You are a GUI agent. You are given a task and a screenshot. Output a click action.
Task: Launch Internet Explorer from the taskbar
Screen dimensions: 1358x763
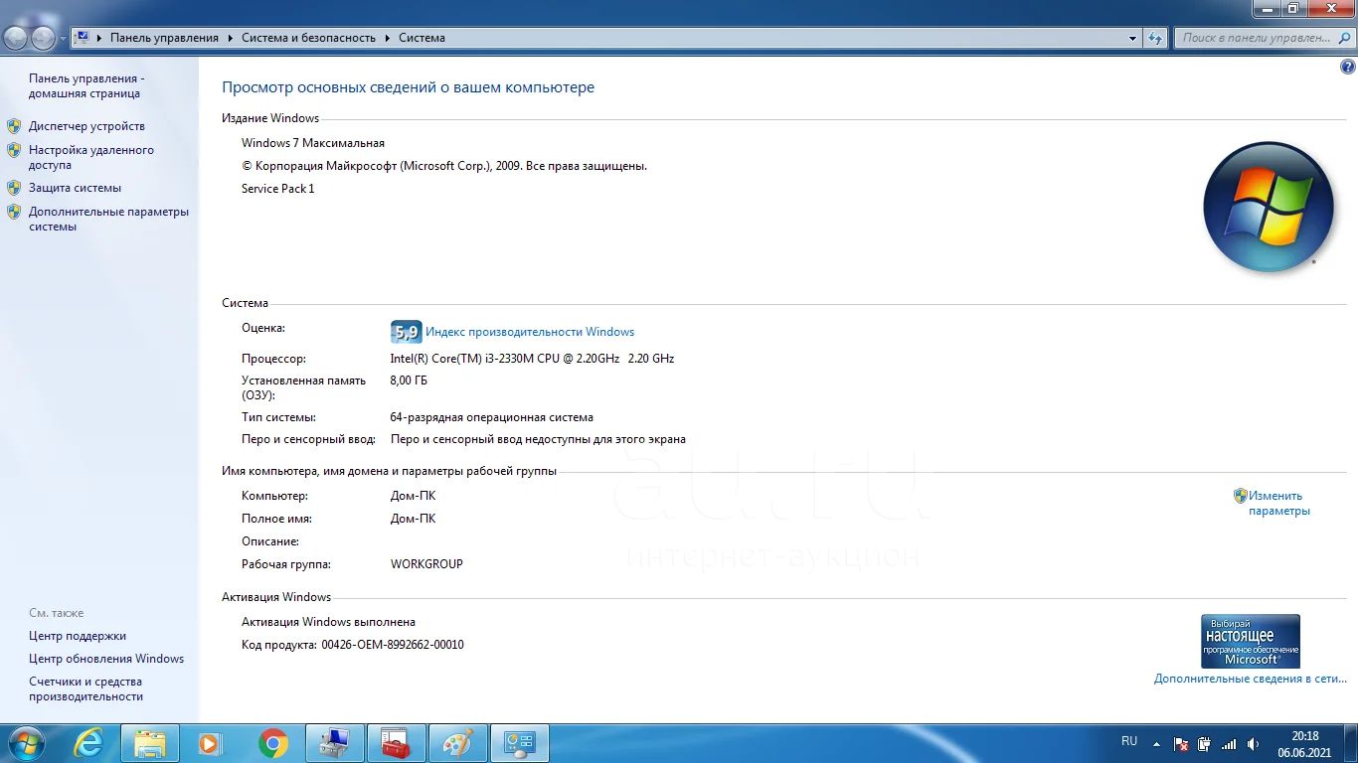(89, 743)
